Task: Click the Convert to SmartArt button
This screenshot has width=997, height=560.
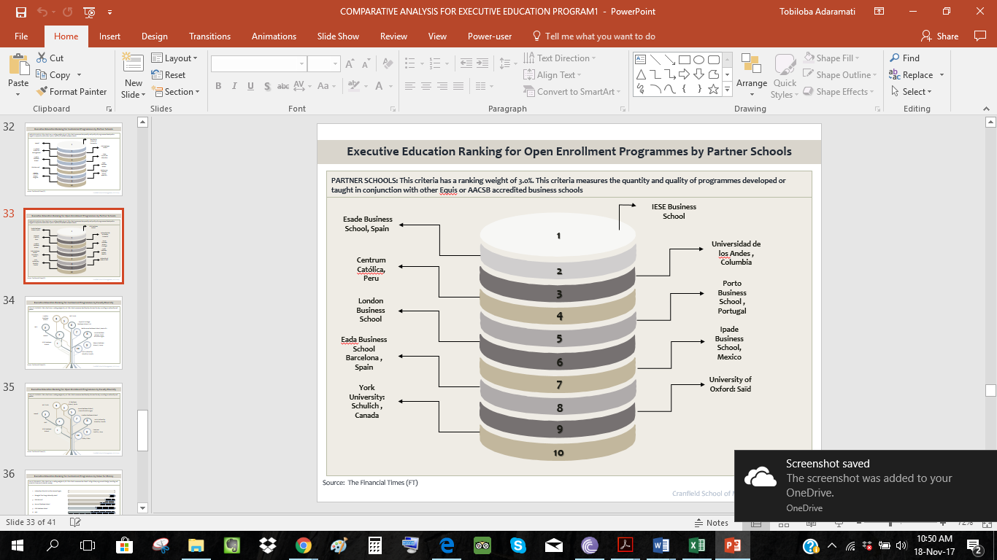Action: (x=572, y=91)
